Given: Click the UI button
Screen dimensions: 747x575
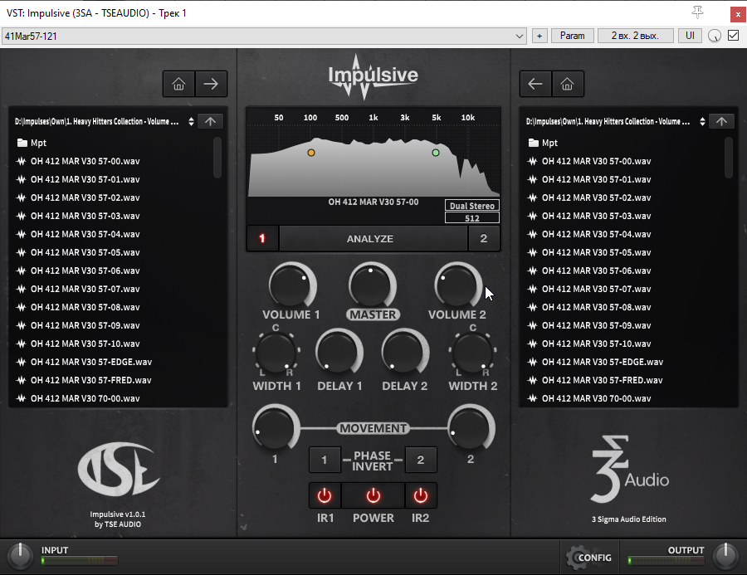Looking at the screenshot, I should click(x=690, y=36).
